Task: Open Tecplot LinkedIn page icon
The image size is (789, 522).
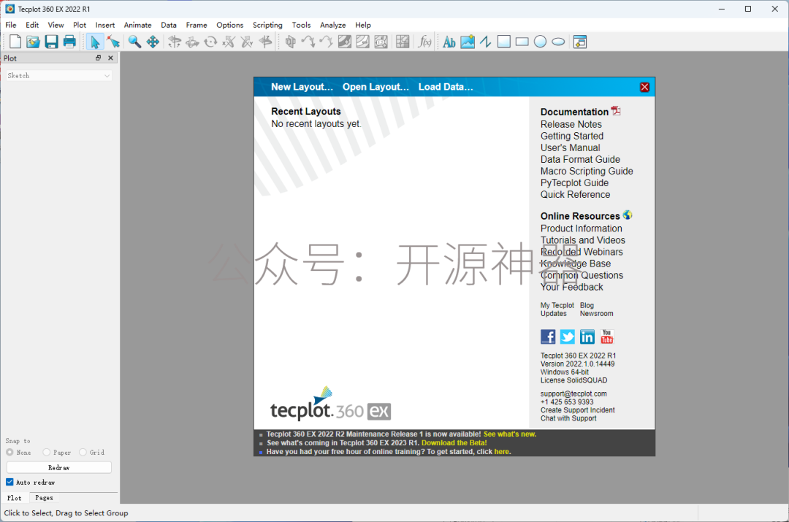Action: pyautogui.click(x=587, y=337)
